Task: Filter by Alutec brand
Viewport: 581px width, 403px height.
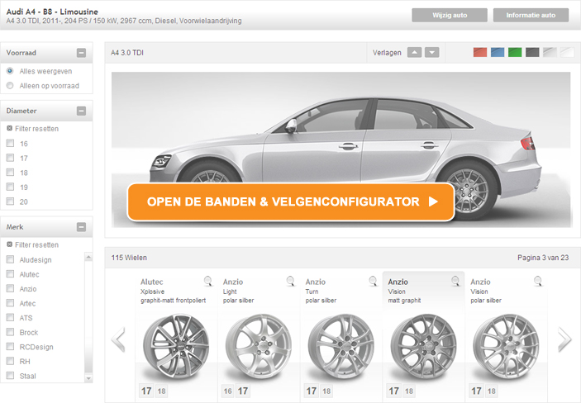Action: pos(11,273)
